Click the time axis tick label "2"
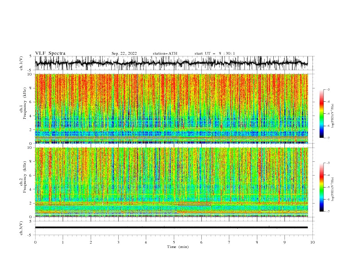 click(91, 242)
